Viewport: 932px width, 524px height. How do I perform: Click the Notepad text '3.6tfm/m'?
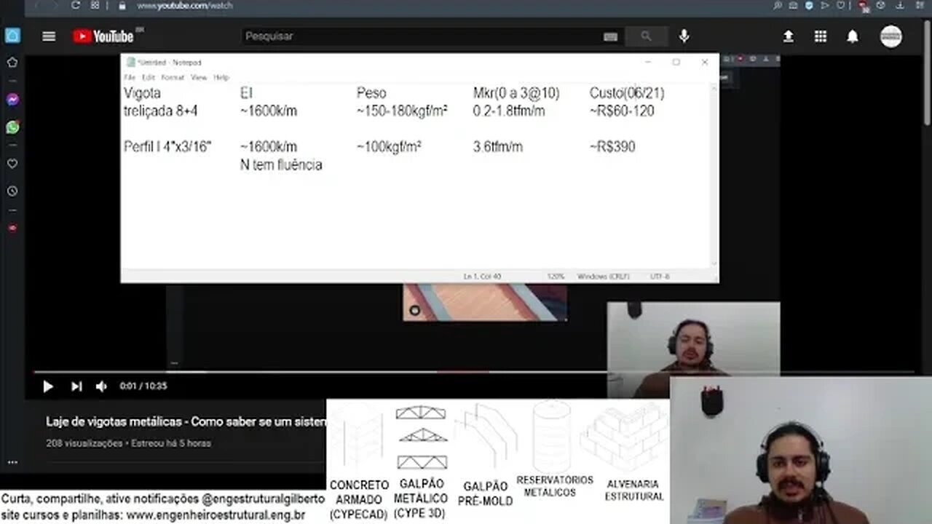click(x=498, y=147)
